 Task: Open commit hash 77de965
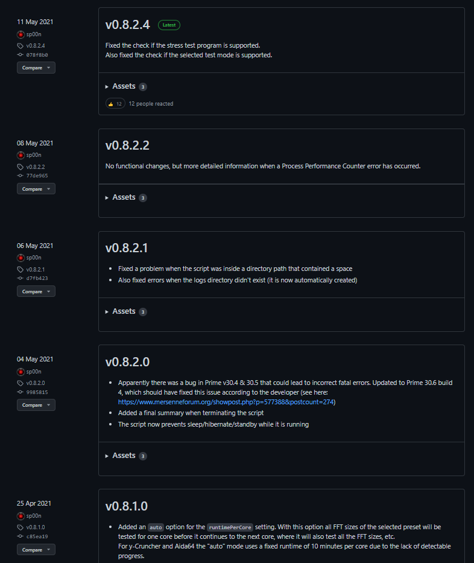pos(37,176)
